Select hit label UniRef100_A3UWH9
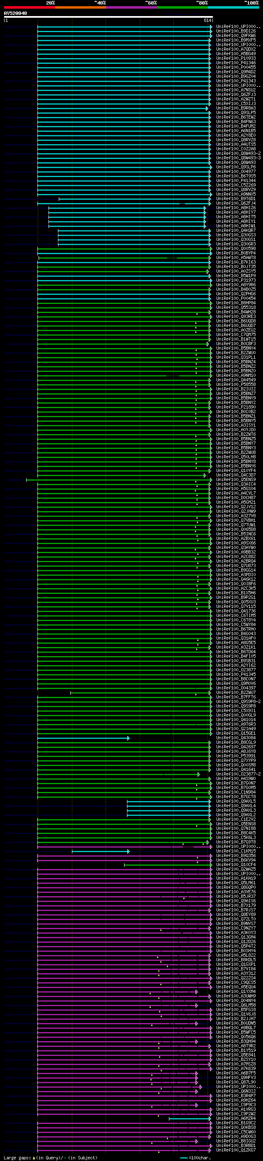263x1161 pixels. (235, 997)
